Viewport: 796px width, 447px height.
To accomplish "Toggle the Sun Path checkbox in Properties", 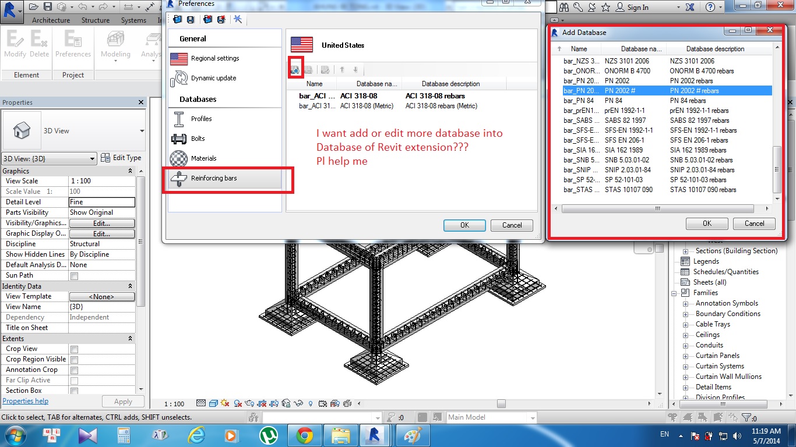I will (x=74, y=276).
